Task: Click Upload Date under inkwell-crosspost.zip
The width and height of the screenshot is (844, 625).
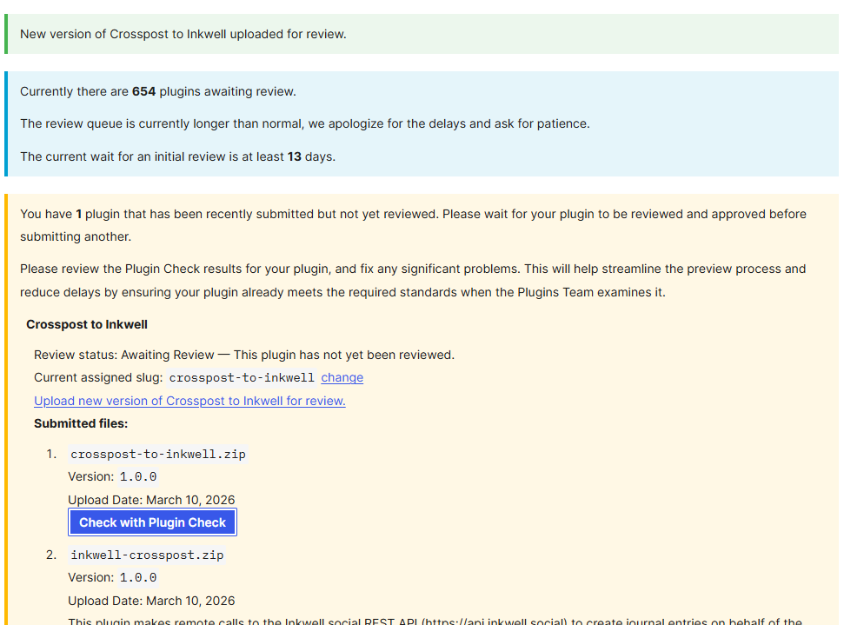Action: 151,601
